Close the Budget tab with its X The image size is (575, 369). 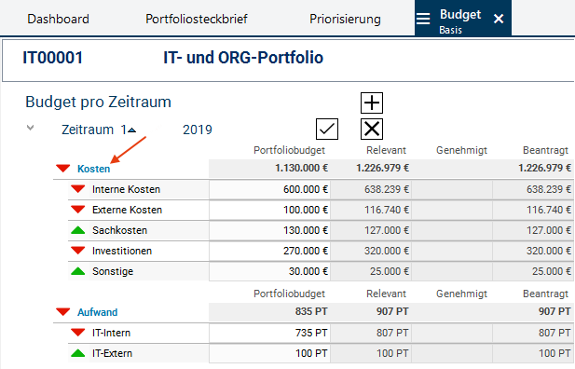pos(499,19)
